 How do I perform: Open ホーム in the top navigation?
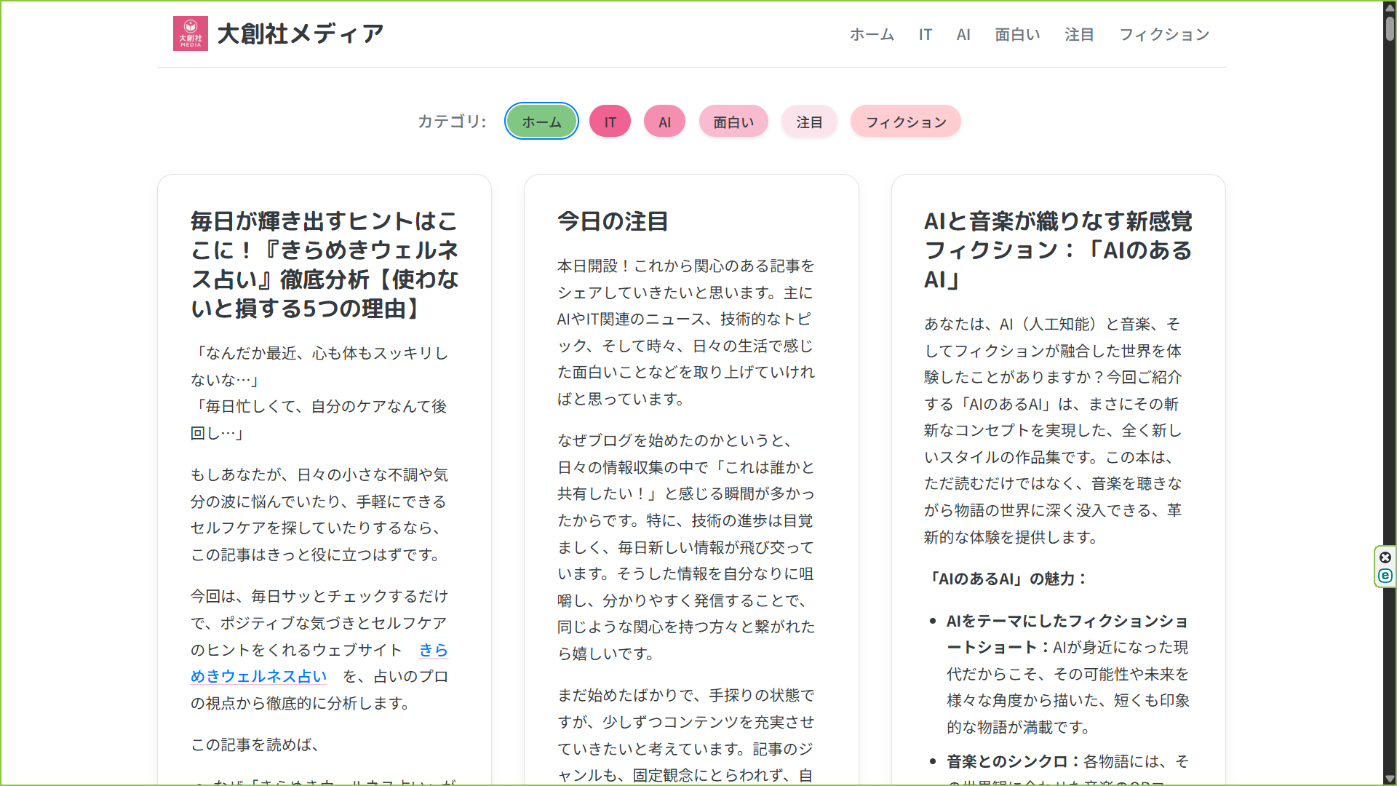tap(872, 34)
